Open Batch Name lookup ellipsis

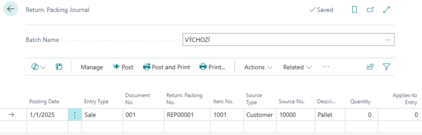pos(388,40)
